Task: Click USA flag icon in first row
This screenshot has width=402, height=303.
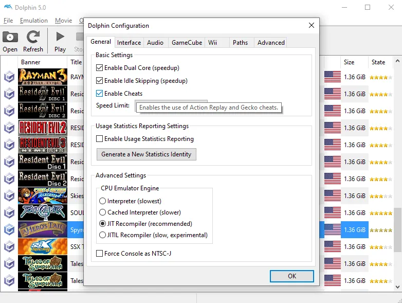Action: coord(332,77)
